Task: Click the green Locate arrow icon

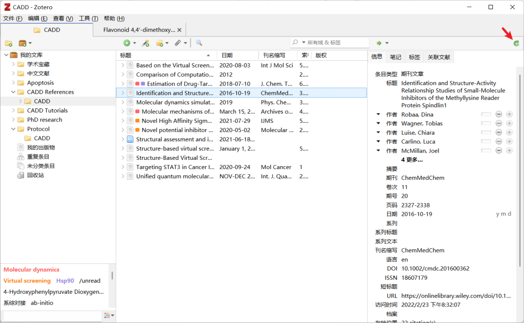Action: [x=379, y=43]
